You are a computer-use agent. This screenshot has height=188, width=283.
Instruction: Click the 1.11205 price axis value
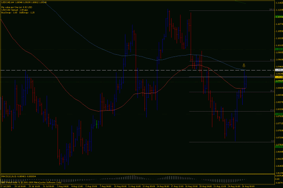pos(279,10)
